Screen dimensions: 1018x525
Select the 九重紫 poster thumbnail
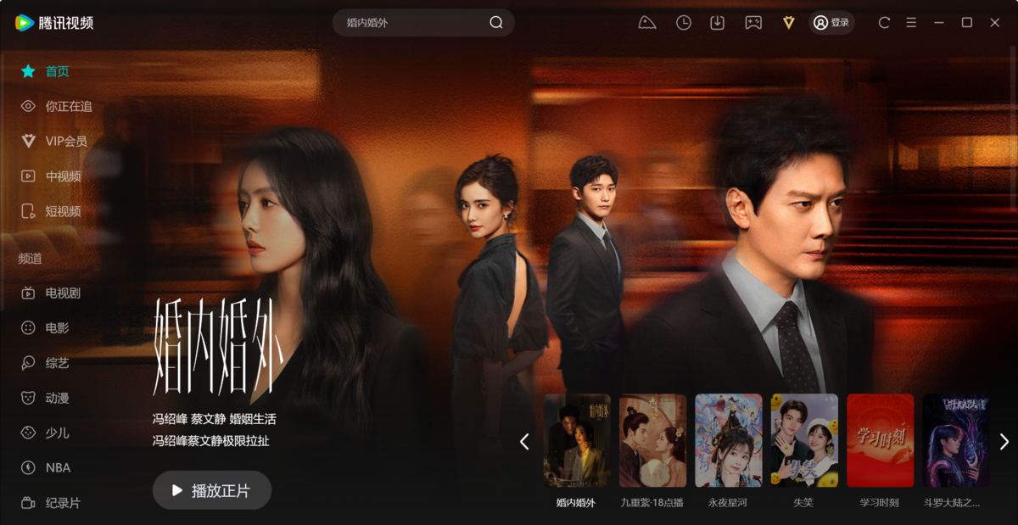653,440
